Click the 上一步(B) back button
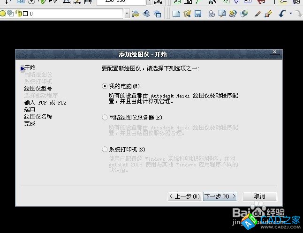This screenshot has width=303, height=233. click(185, 196)
